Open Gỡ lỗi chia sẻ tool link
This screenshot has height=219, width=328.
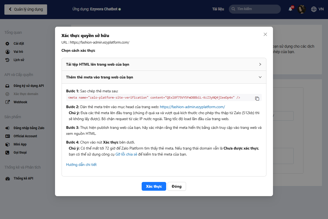click(126, 154)
